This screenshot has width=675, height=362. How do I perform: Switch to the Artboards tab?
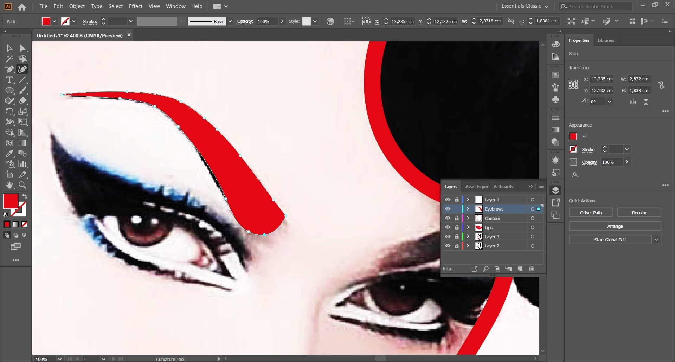click(x=503, y=187)
